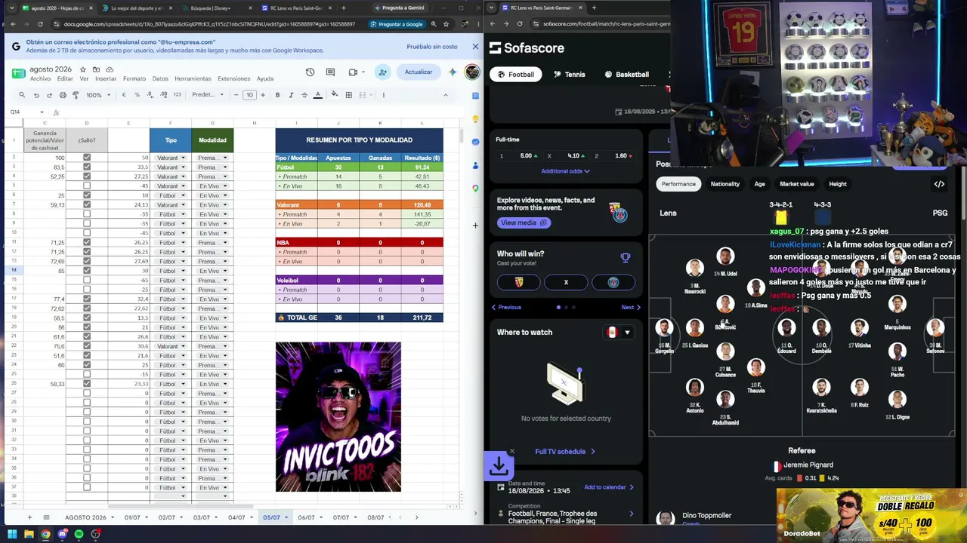Screen dimensions: 967x543
Task: Open the Extensiones menu
Action: (233, 78)
